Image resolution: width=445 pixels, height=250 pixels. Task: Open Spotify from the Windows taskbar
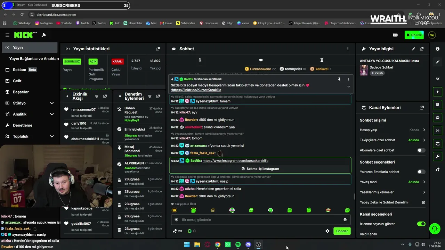(238, 244)
